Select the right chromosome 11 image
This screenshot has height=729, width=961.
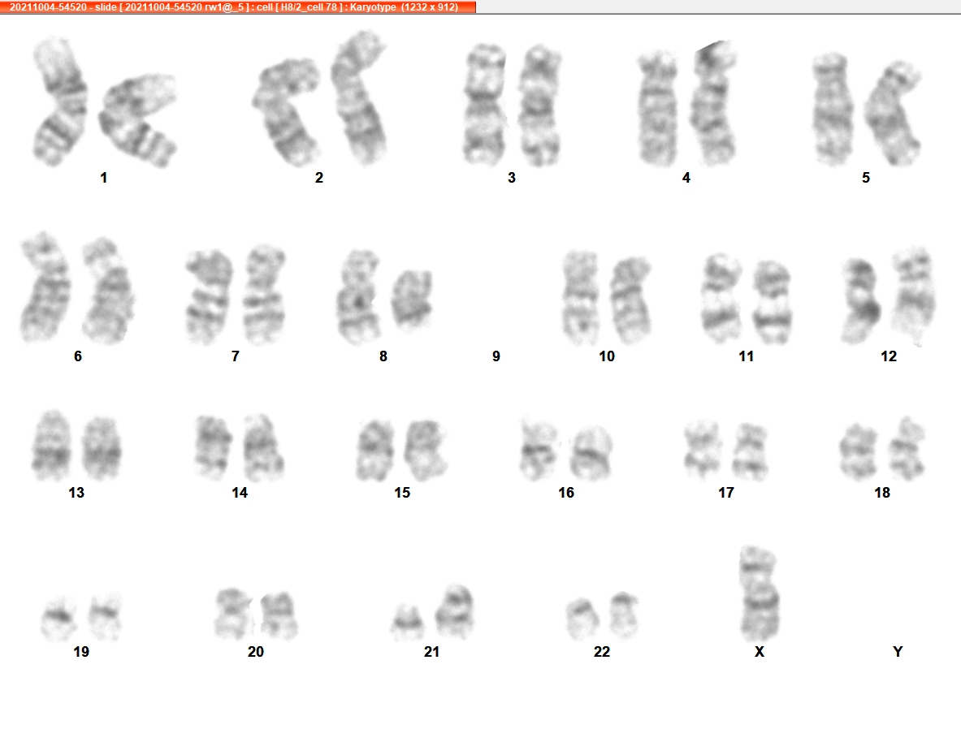click(772, 301)
